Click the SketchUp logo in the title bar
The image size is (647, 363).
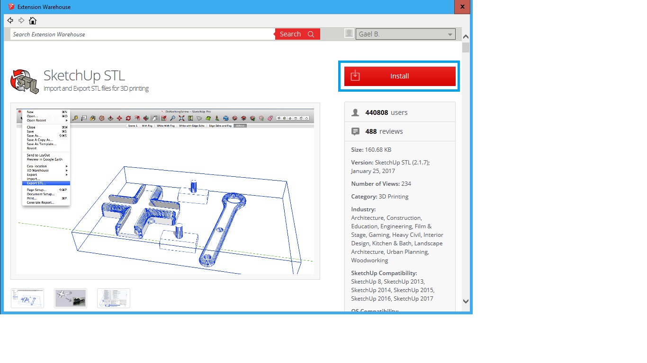pyautogui.click(x=11, y=7)
